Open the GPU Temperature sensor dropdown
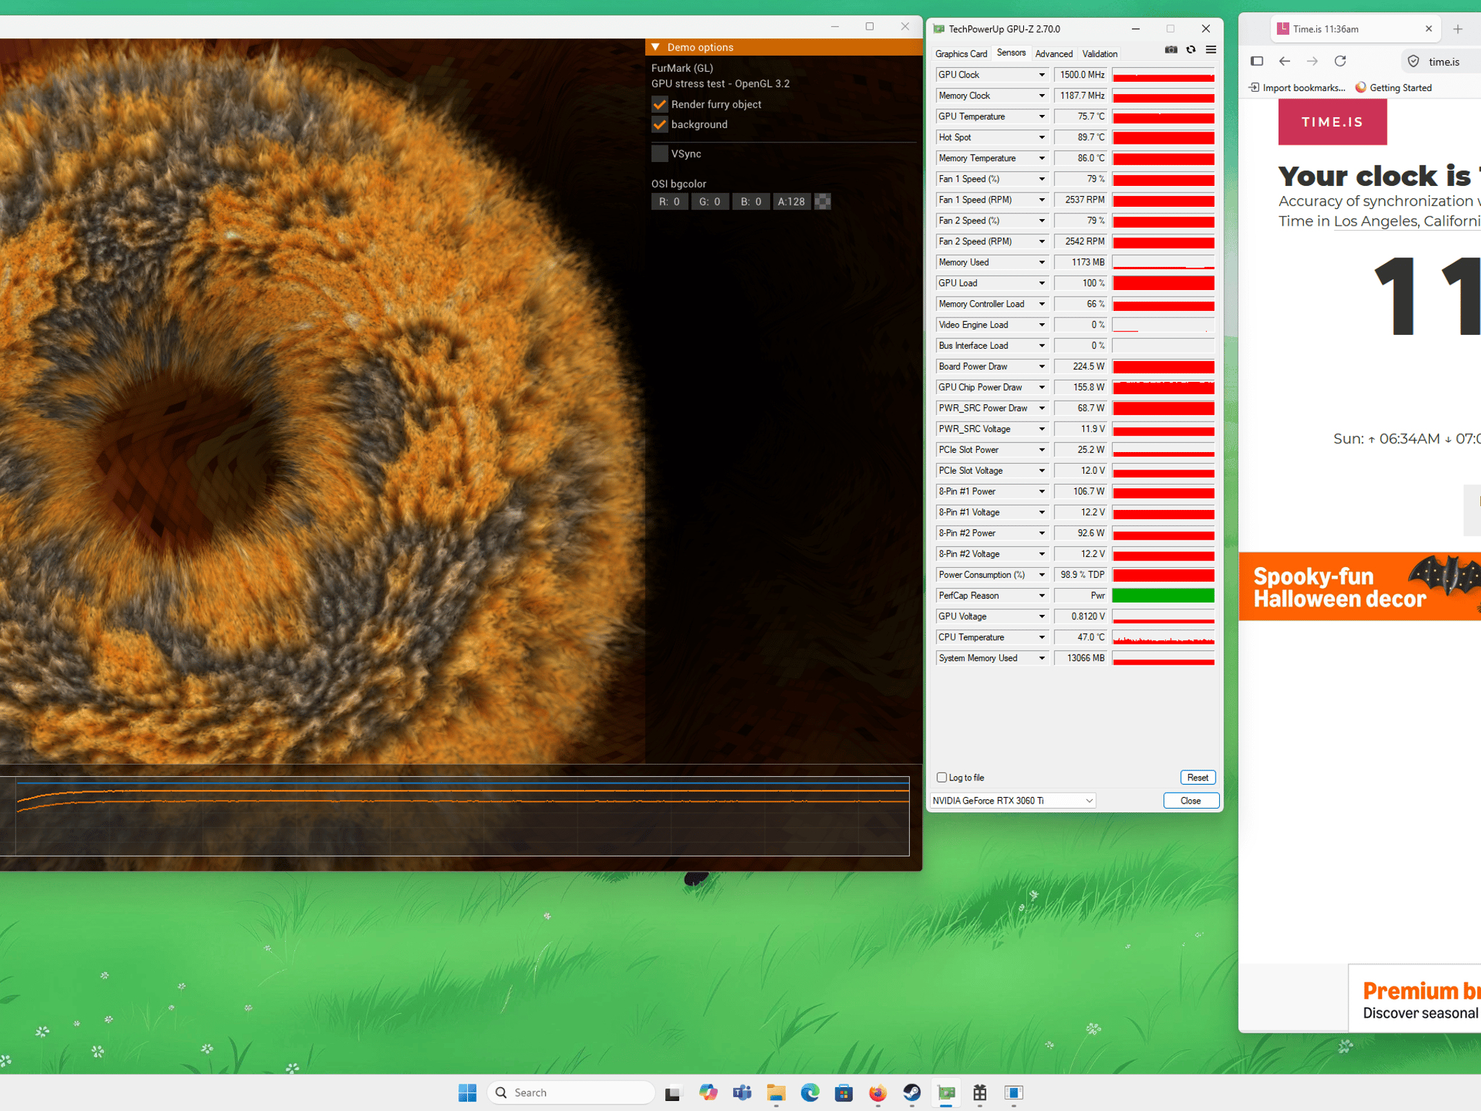 click(x=1042, y=116)
